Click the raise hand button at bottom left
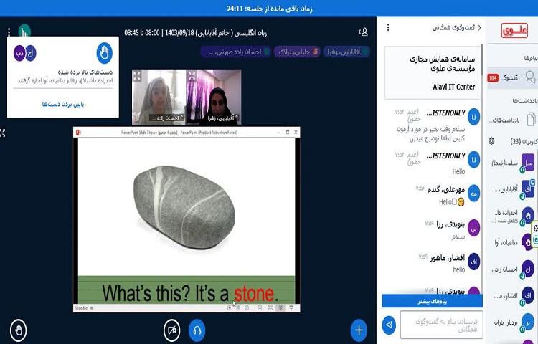538x344 pixels. (19, 330)
